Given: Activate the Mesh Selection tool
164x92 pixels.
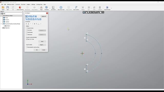Looking at the screenshot, I should [20, 8].
